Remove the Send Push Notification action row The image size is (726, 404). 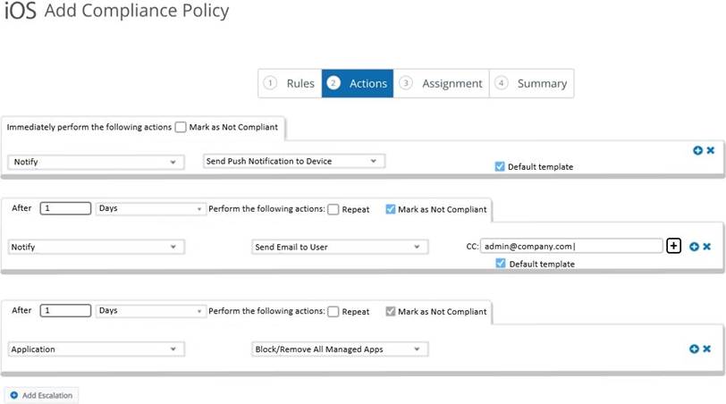click(x=710, y=150)
